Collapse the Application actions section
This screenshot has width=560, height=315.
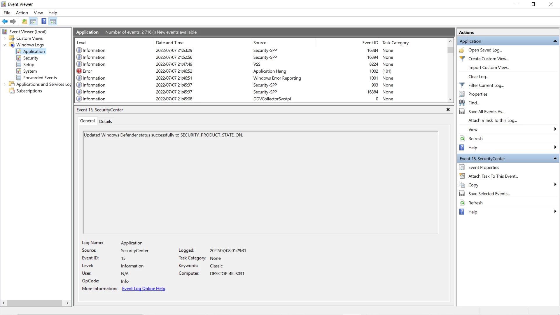(555, 41)
